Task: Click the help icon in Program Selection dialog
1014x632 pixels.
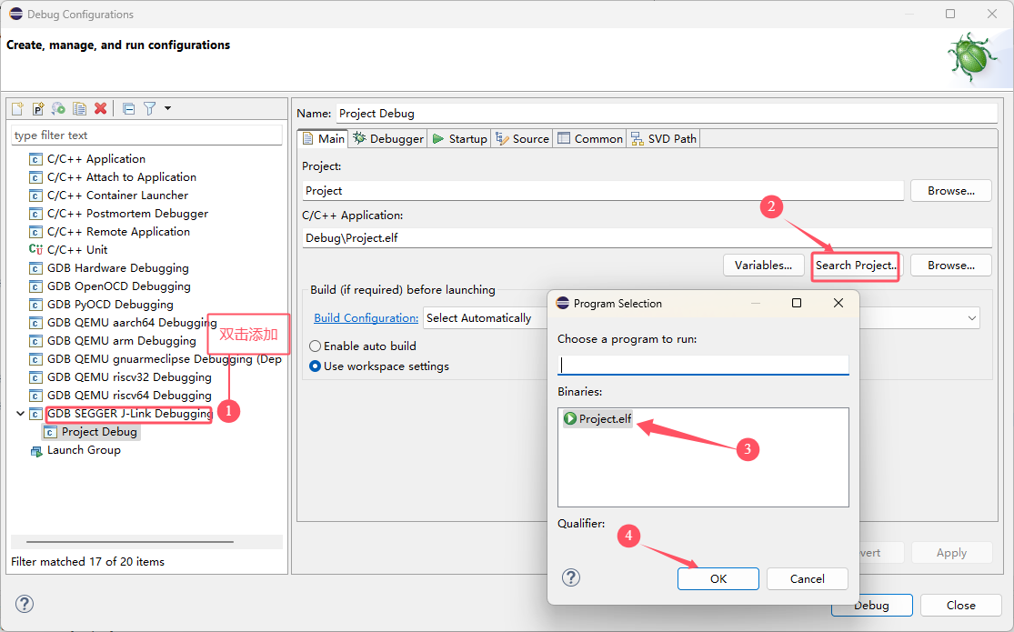Action: pyautogui.click(x=571, y=577)
